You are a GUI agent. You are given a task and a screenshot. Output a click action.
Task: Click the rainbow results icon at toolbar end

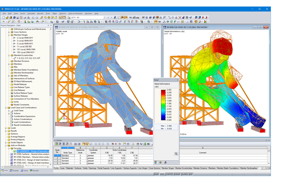205,22
